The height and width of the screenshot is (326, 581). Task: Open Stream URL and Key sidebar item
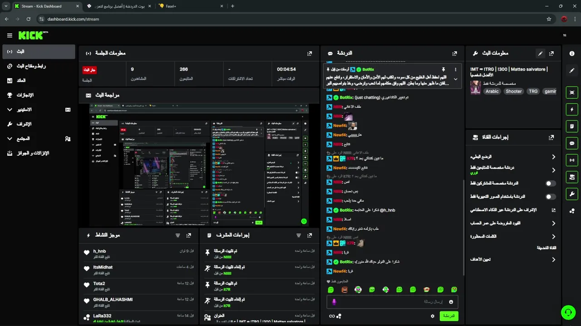click(x=39, y=66)
